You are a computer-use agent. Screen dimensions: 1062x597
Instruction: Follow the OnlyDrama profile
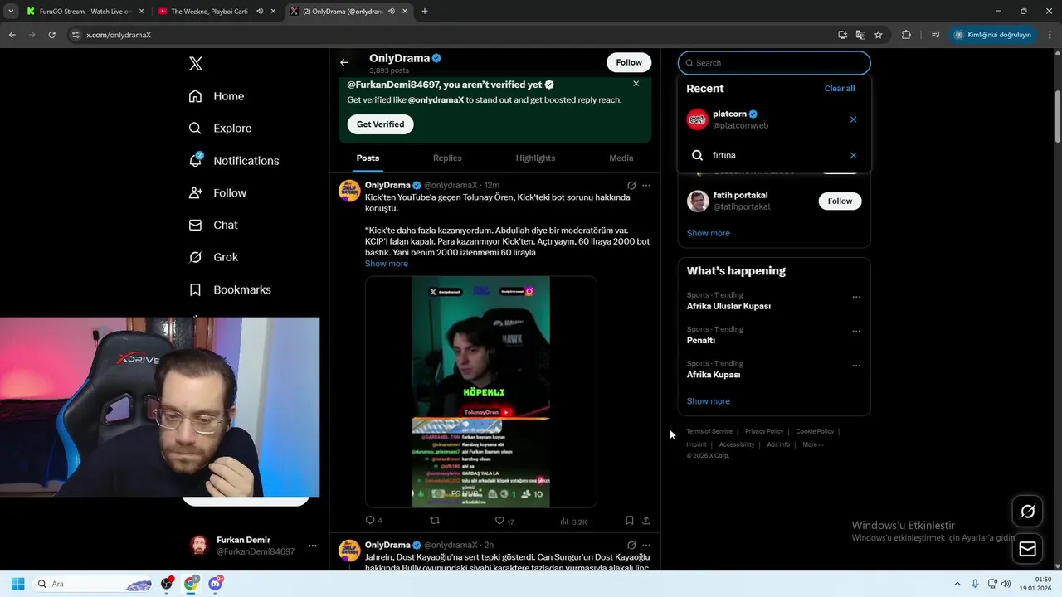(629, 62)
